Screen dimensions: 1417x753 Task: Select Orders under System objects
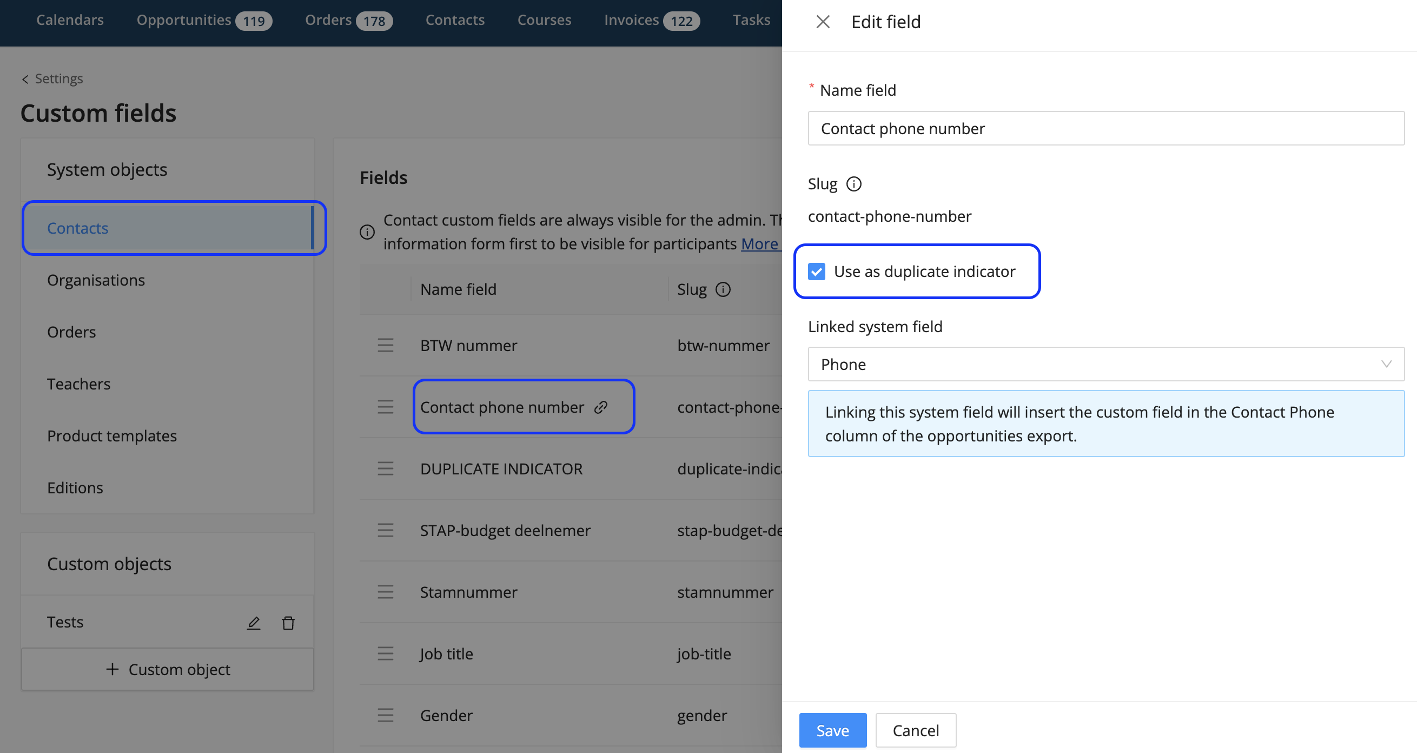click(167, 332)
